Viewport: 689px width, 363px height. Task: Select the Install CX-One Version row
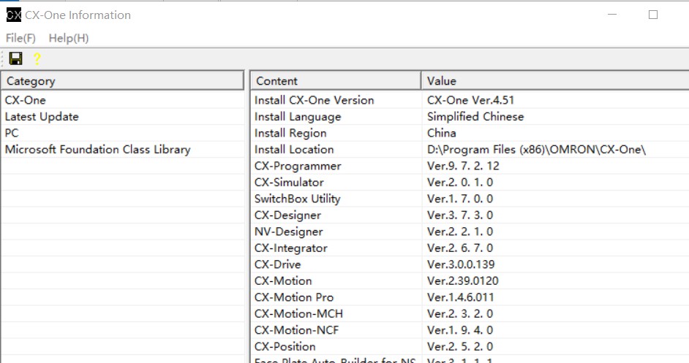(314, 100)
